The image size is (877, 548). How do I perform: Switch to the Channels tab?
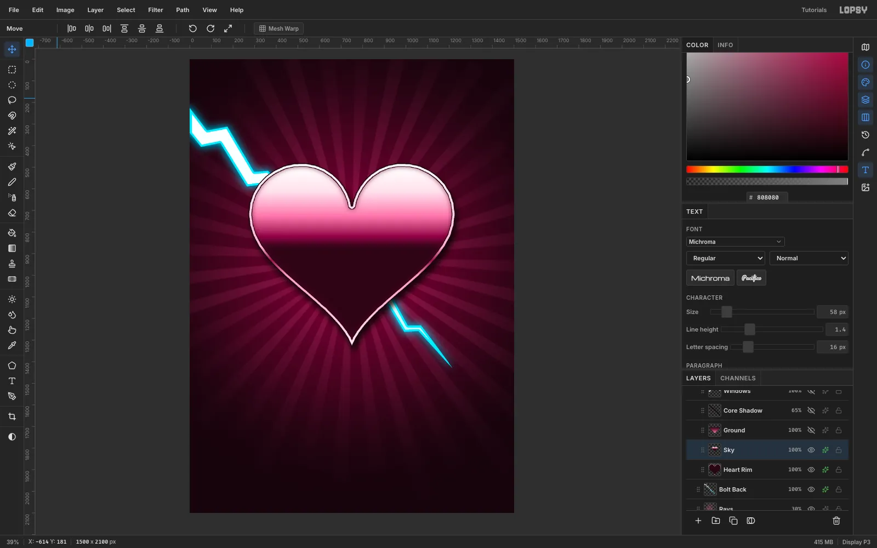coord(738,378)
